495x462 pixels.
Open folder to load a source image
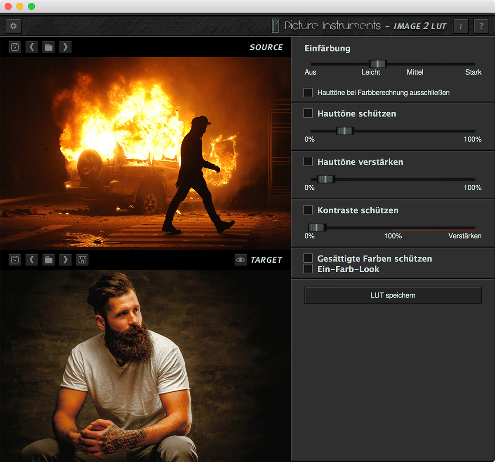coord(49,47)
